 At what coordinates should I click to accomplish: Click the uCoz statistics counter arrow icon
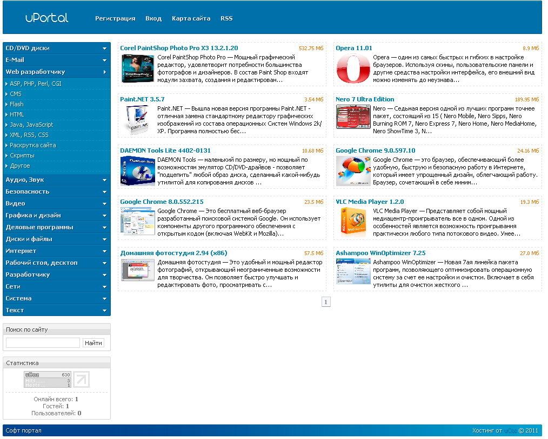[x=82, y=379]
